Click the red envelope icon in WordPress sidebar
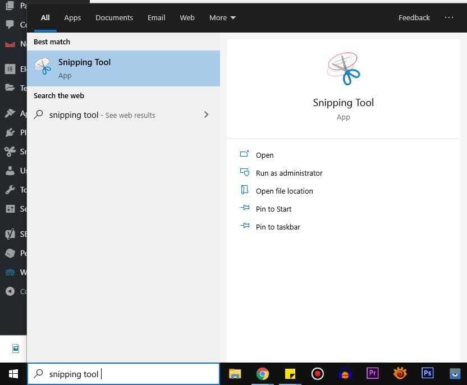 coord(10,44)
